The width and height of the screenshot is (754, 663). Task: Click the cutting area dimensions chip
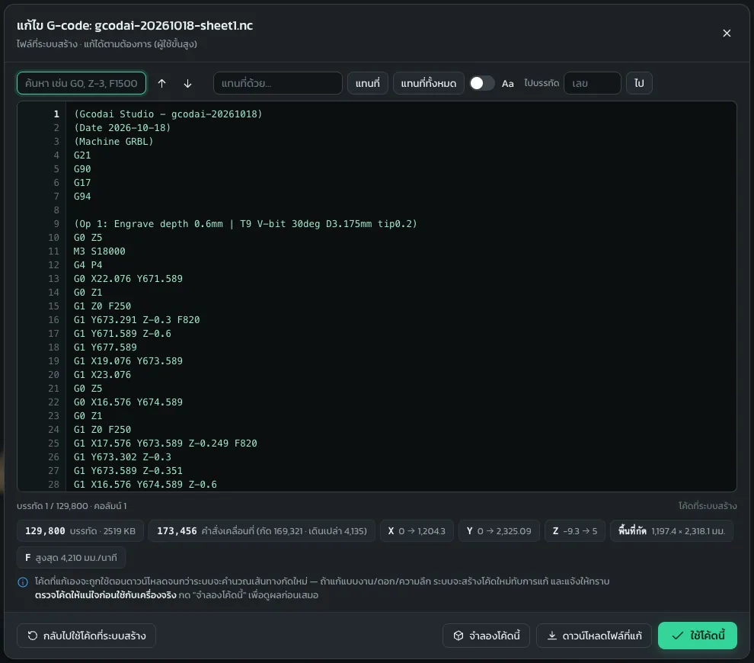pos(671,530)
